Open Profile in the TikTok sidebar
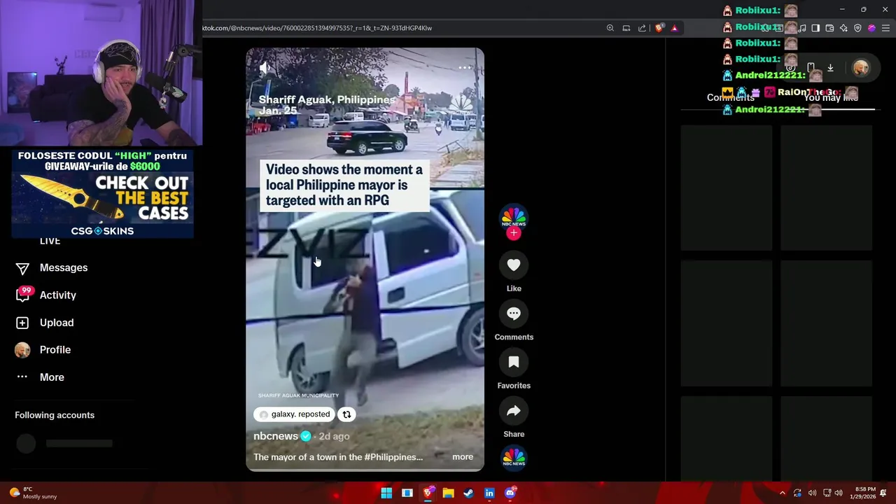Screen dimensions: 896x504 pyautogui.click(x=55, y=349)
